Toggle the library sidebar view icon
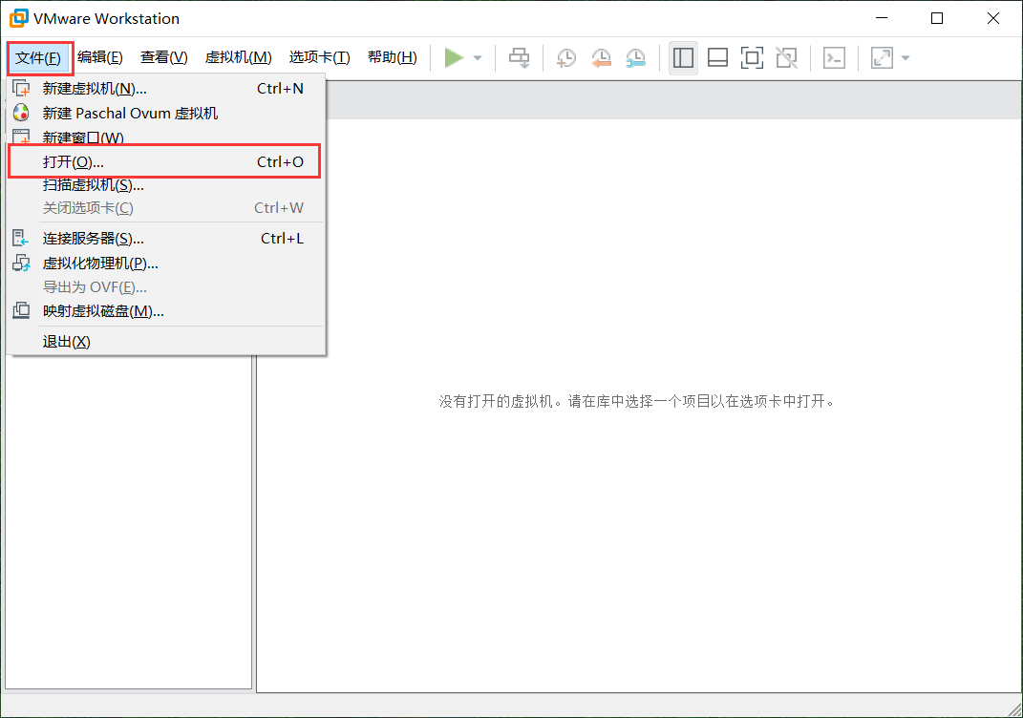1023x718 pixels. point(683,58)
